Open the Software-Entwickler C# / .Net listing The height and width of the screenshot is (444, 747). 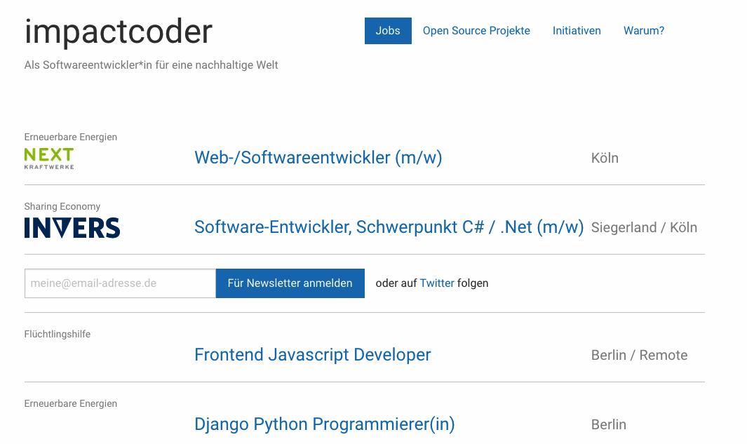(x=389, y=227)
